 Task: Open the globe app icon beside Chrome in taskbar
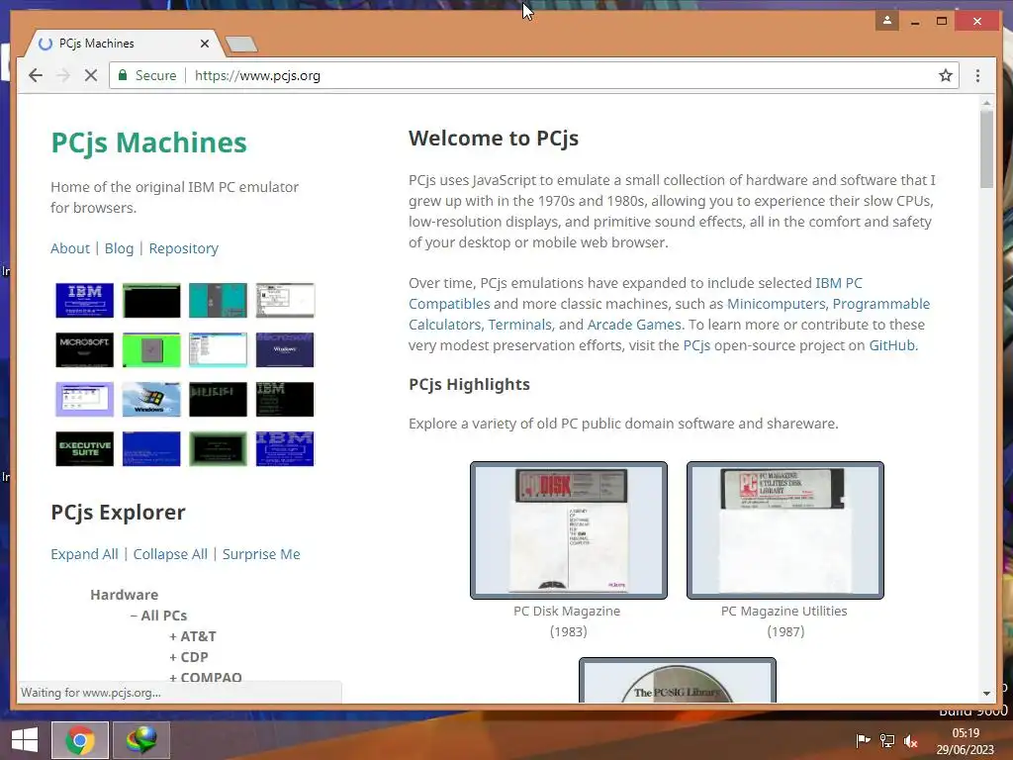coord(141,740)
